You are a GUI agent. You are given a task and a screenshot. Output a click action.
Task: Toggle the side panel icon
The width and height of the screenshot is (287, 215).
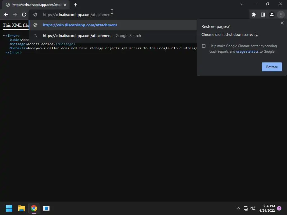[263, 15]
